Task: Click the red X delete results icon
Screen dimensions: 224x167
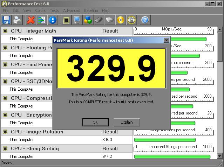Action: [x=31, y=20]
